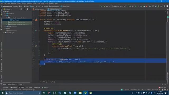Open the TODO tool window
Viewport: 169px width, 95px height.
coord(6,87)
